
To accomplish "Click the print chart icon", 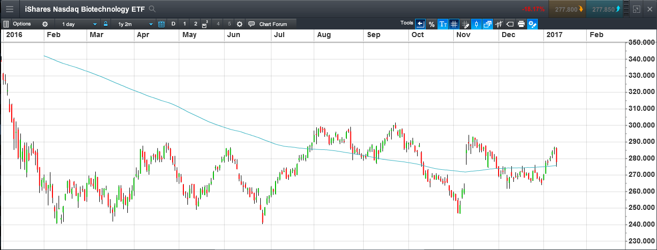I will coord(522,24).
